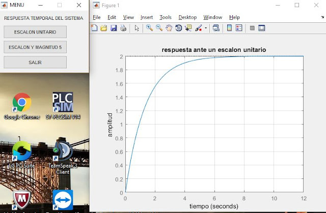Screen dimensions: 326x213
Task: Close the MENU window
Action: [79, 5]
